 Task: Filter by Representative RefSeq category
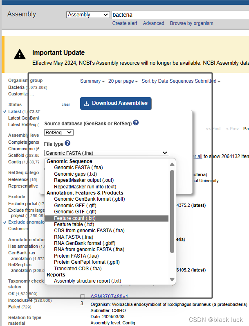click(23, 186)
